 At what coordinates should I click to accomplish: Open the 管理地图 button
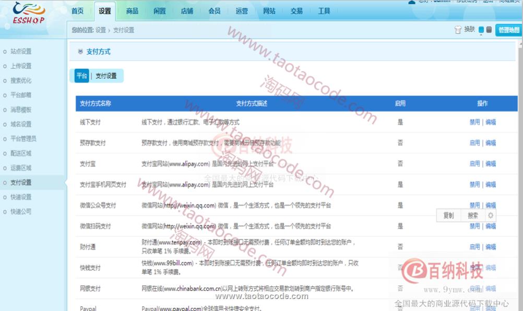(508, 30)
